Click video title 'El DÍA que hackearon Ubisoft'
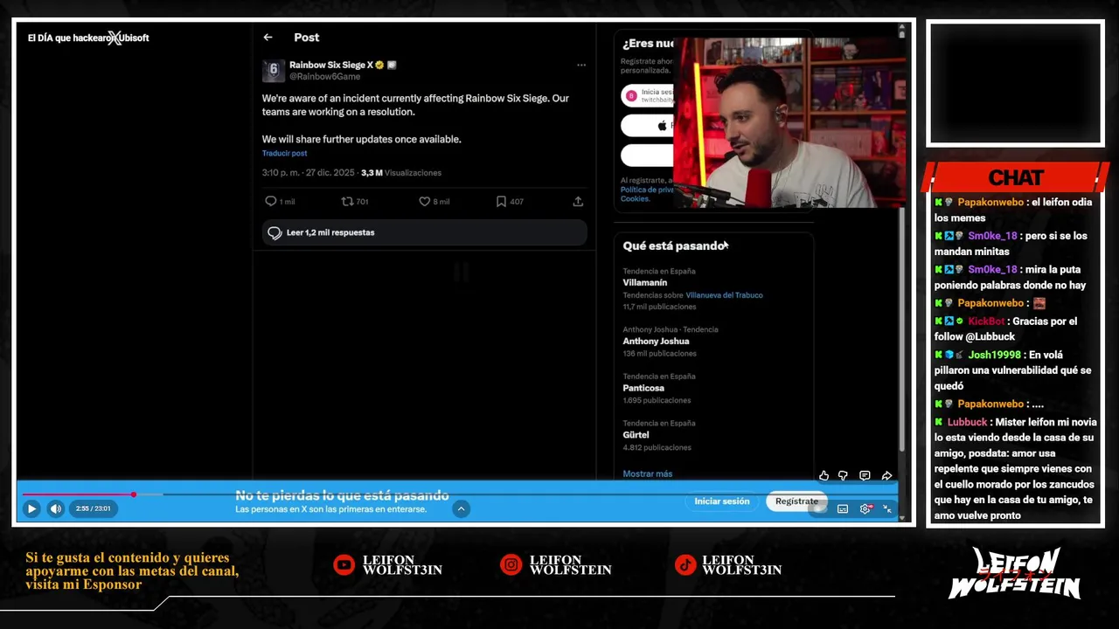 click(x=88, y=38)
